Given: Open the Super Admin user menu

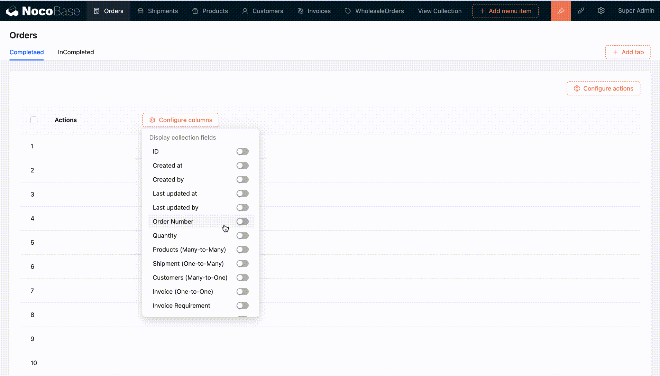Looking at the screenshot, I should click(636, 11).
